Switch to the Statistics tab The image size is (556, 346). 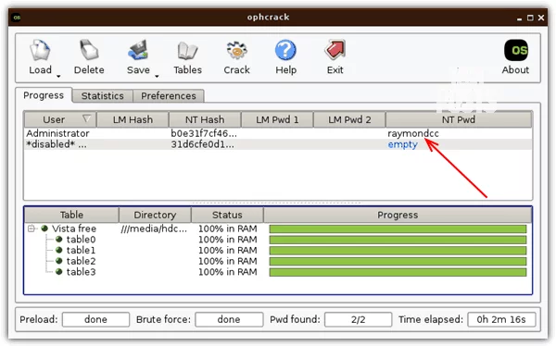[103, 95]
